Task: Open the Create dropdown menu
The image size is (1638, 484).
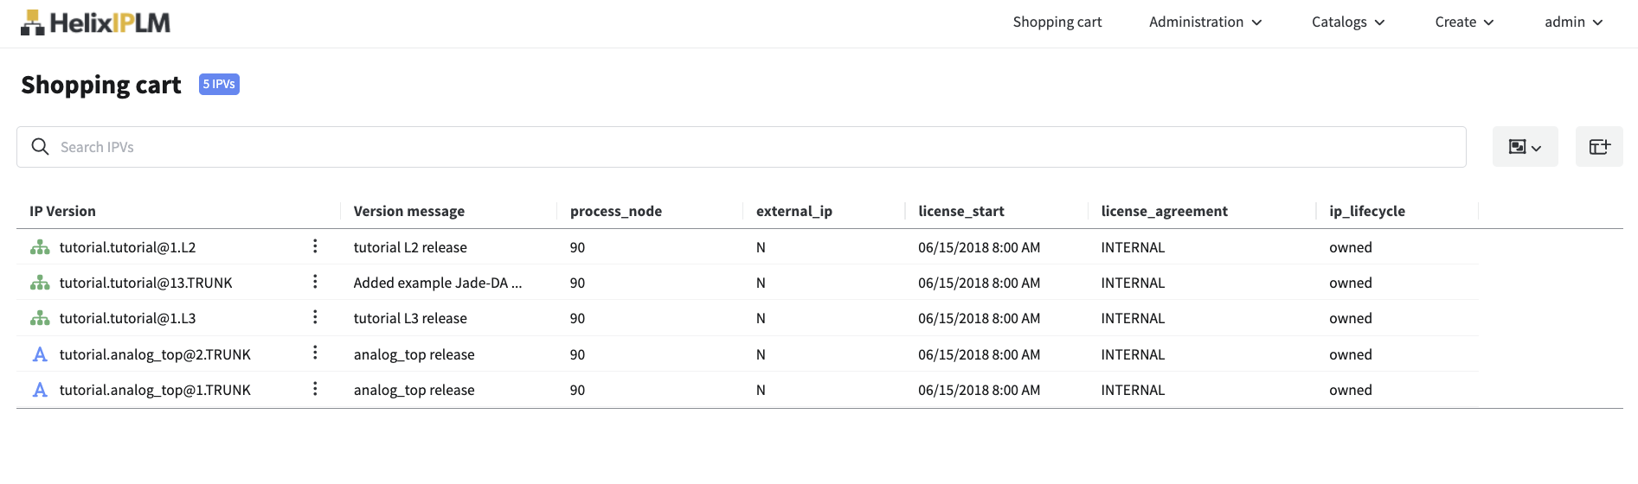Action: tap(1463, 22)
